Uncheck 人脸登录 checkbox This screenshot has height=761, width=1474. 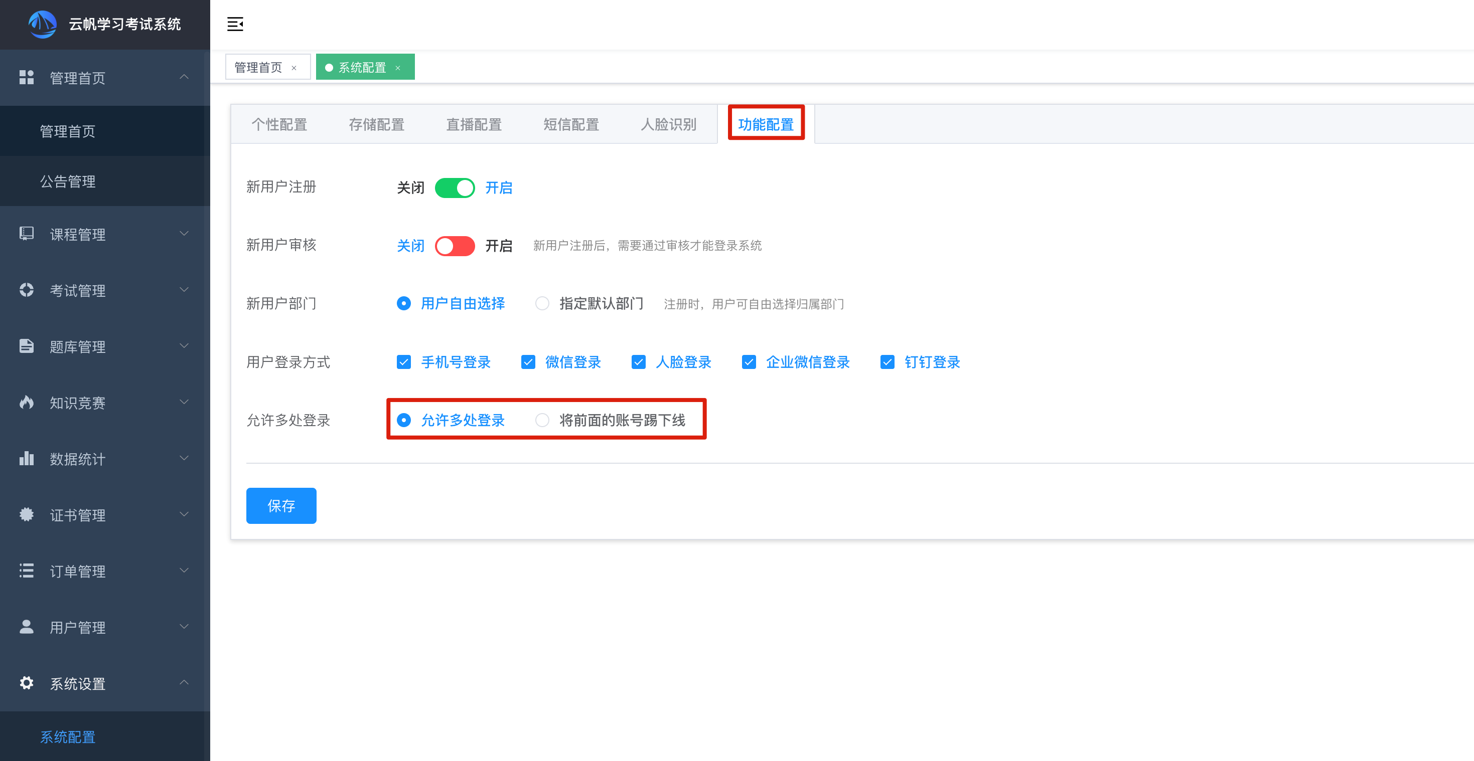[639, 362]
